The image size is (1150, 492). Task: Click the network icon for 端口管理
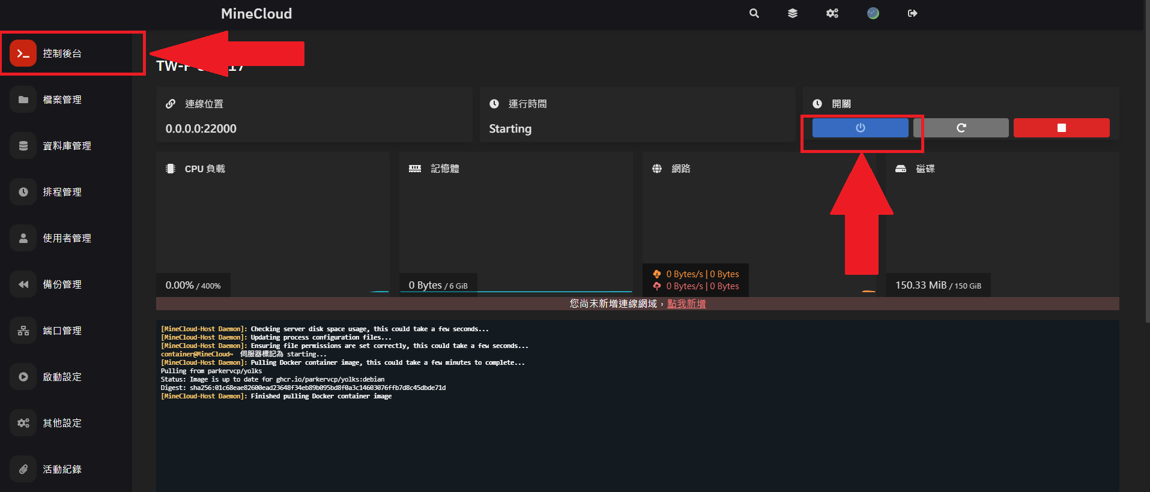pyautogui.click(x=23, y=331)
